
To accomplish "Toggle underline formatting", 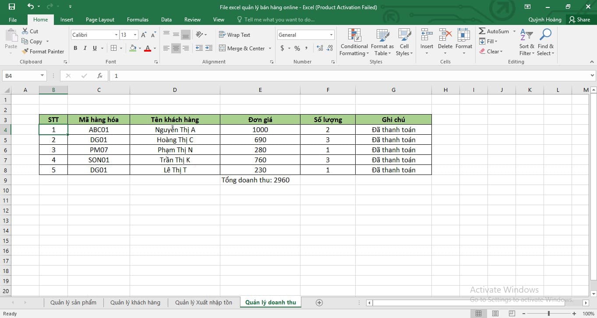I will pyautogui.click(x=93, y=48).
